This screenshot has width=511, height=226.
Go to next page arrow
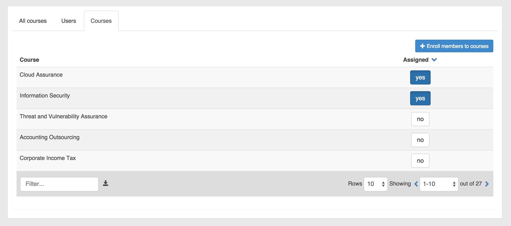pyautogui.click(x=487, y=184)
